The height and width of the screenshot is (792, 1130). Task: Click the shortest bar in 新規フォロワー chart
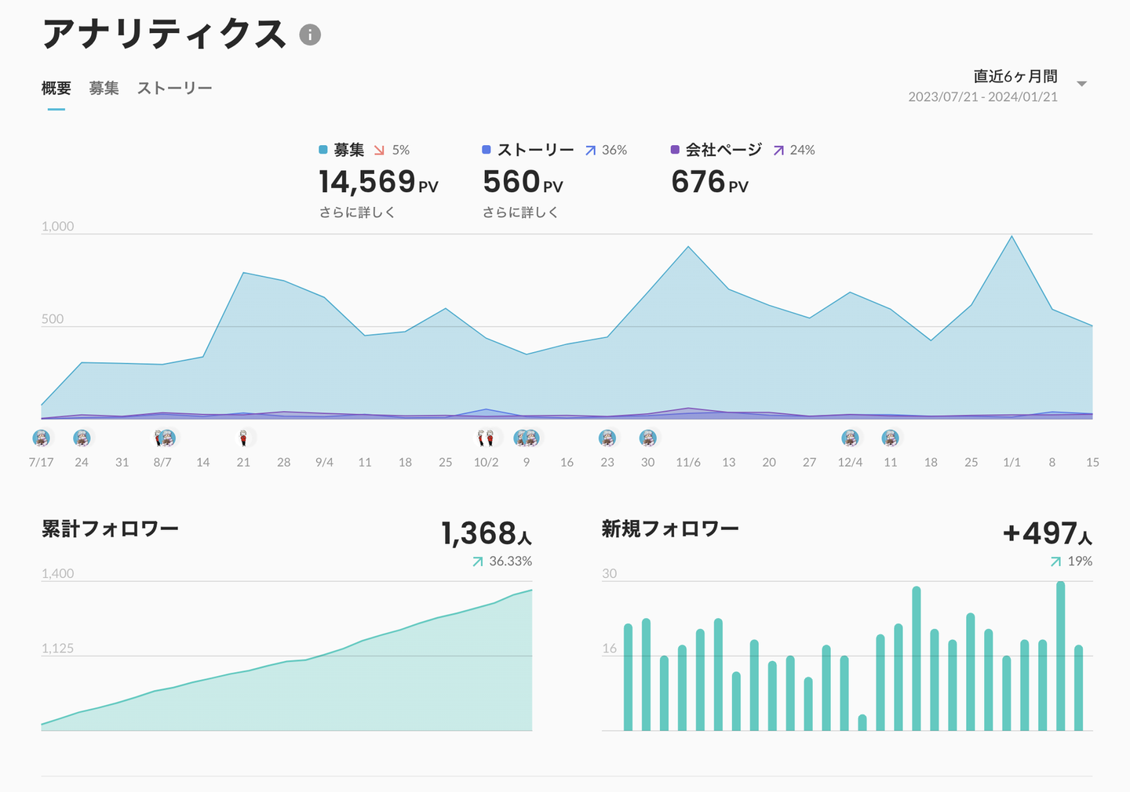point(862,722)
